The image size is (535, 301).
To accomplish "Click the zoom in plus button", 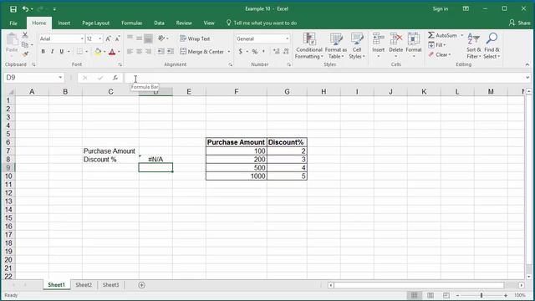I will (x=506, y=295).
